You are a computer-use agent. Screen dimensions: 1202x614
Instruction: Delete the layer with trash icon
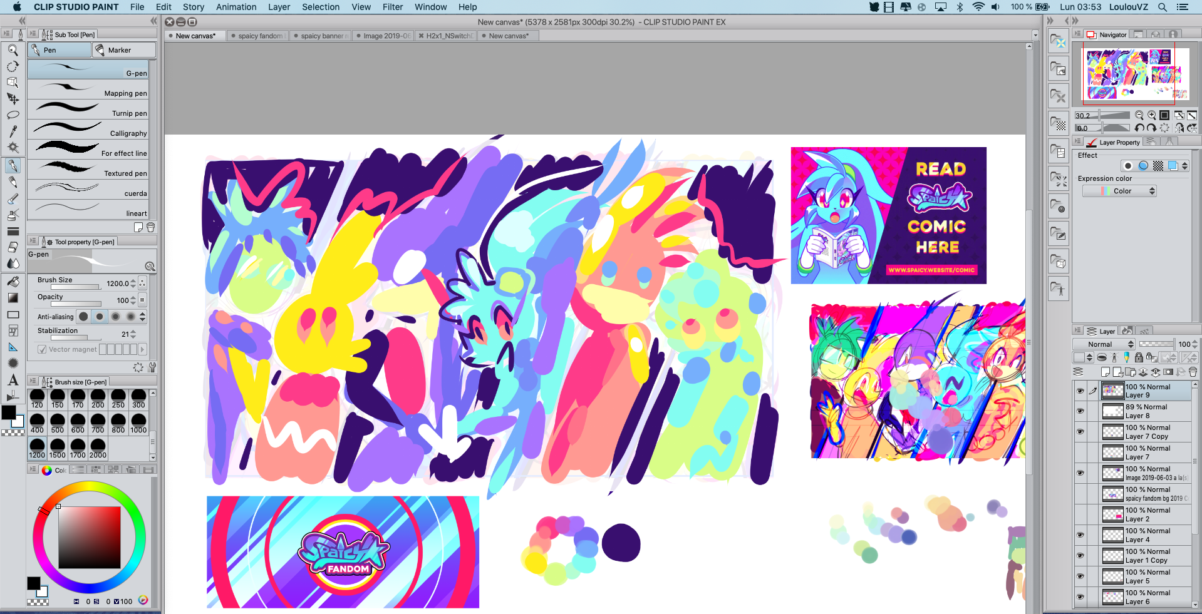1193,372
